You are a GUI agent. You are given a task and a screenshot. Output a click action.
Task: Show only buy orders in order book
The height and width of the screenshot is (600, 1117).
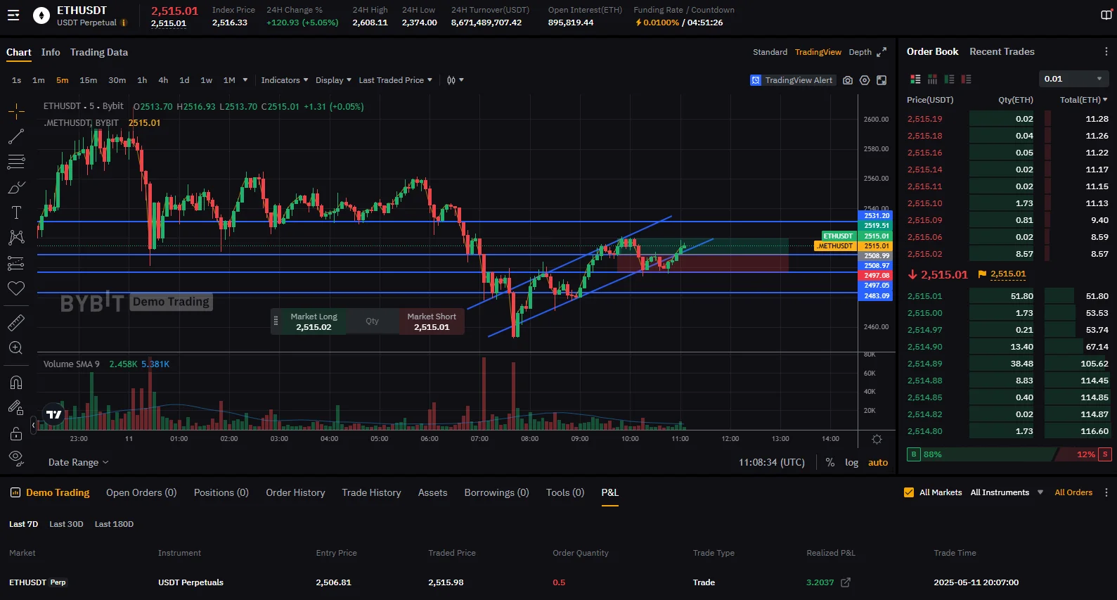click(949, 79)
